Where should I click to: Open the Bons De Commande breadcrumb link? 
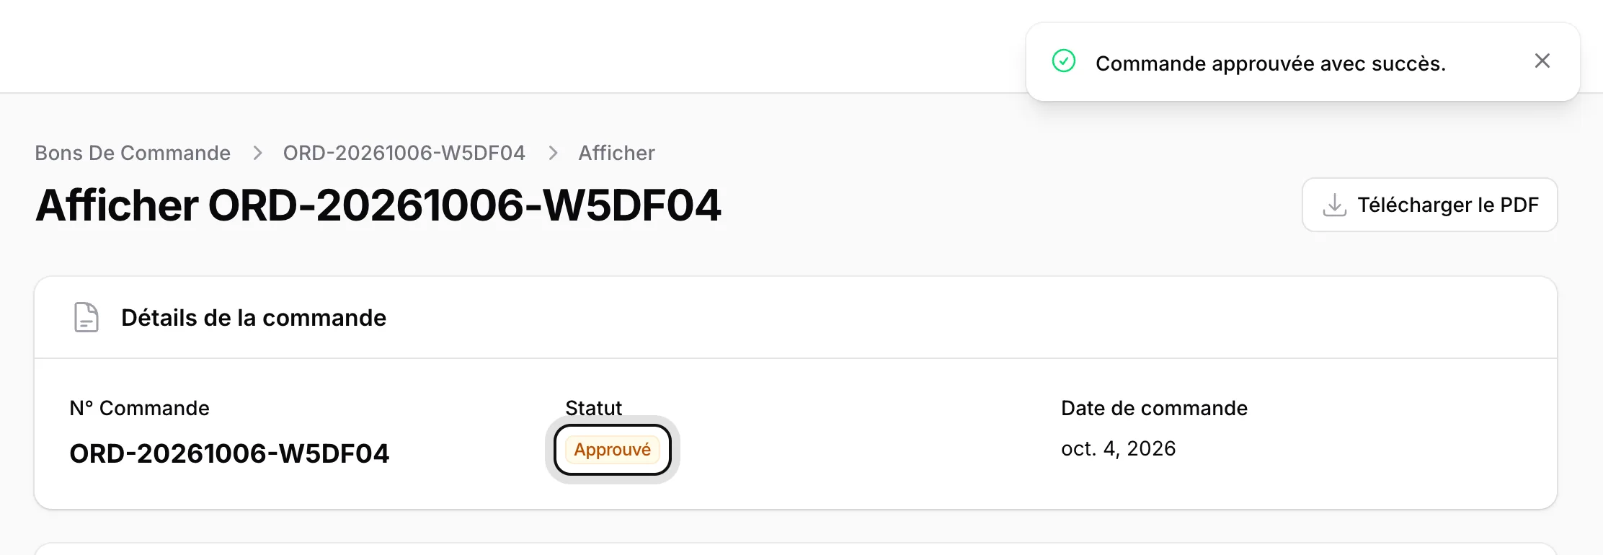(x=133, y=153)
